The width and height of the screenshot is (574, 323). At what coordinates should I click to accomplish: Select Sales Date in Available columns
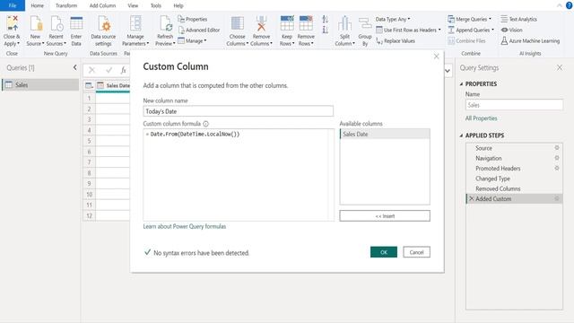pos(385,134)
